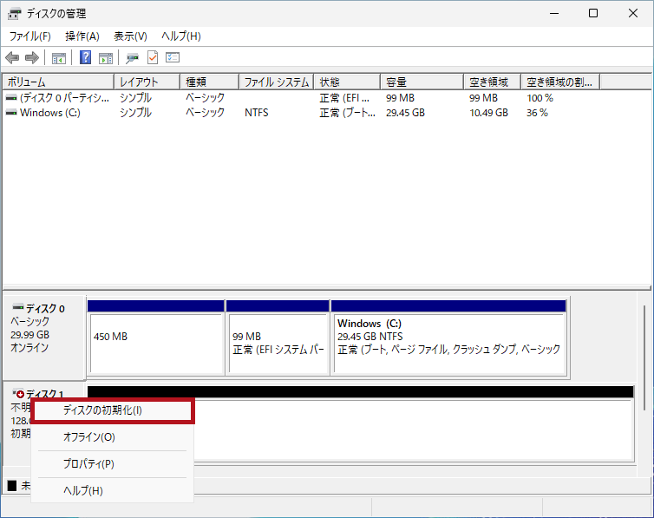Click the checklist settings toolbar icon
The height and width of the screenshot is (518, 654).
[x=173, y=58]
